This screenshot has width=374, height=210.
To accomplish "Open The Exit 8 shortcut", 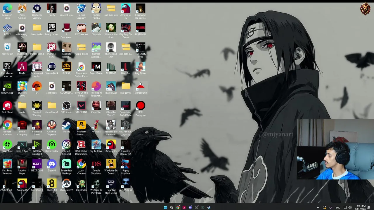I will pyautogui.click(x=52, y=185).
